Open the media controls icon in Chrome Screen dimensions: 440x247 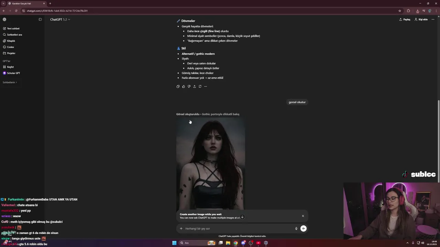[424, 11]
